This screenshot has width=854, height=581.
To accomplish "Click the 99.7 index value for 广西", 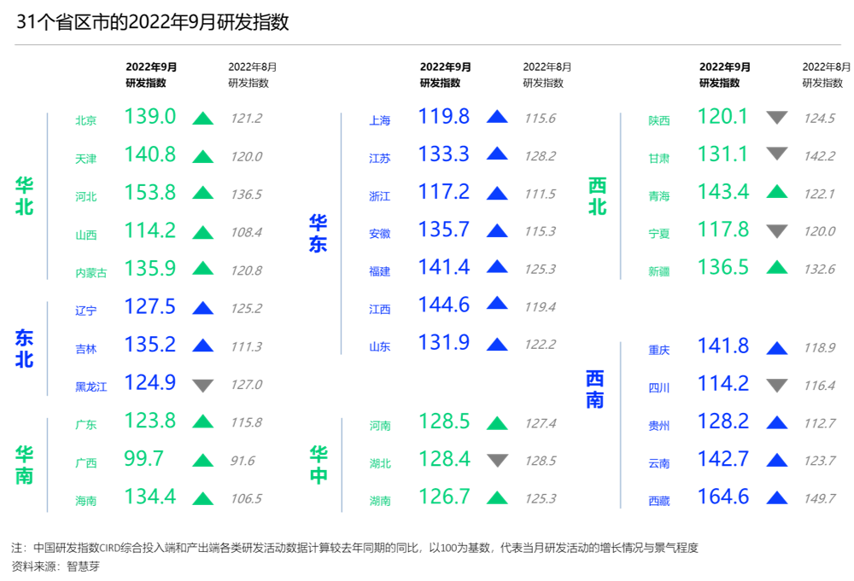I will click(x=144, y=459).
